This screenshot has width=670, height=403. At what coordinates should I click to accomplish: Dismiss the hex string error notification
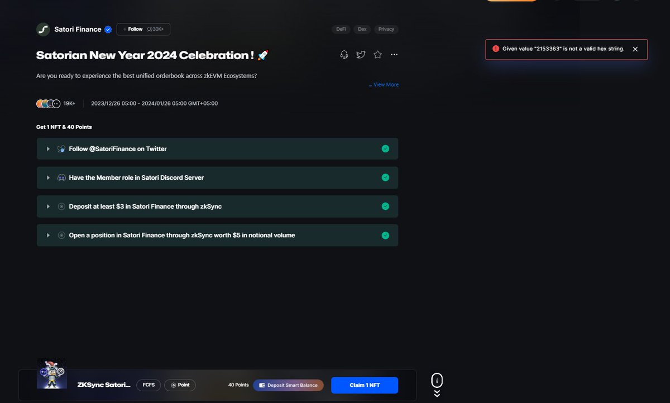pos(635,49)
